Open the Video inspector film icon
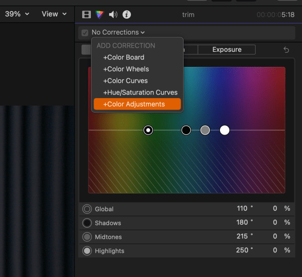302x277 pixels. 87,15
